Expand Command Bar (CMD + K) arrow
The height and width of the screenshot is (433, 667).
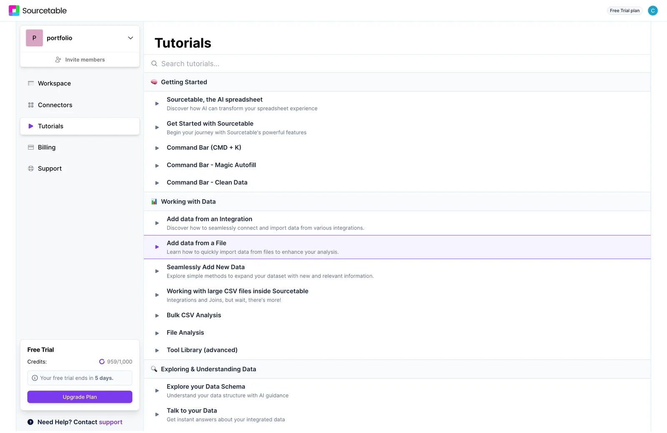[157, 148]
